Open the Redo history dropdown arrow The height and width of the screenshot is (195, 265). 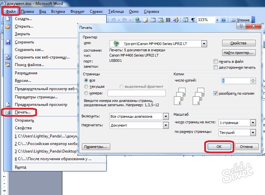(130, 20)
